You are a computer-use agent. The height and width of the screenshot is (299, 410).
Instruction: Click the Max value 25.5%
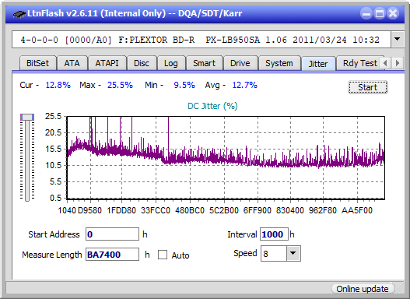coord(120,85)
